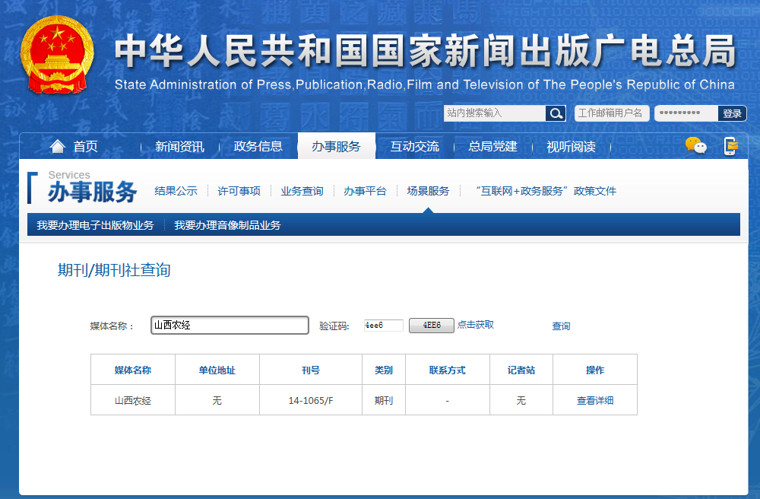Screen dimensions: 760x499
Task: Click the 媒体名称 column header
Action: click(x=133, y=370)
